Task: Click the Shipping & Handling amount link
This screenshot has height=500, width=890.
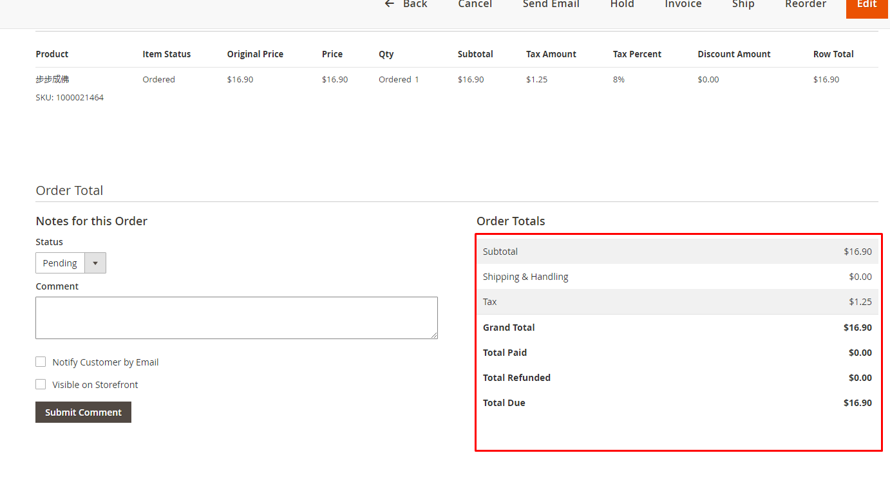Action: tap(860, 276)
